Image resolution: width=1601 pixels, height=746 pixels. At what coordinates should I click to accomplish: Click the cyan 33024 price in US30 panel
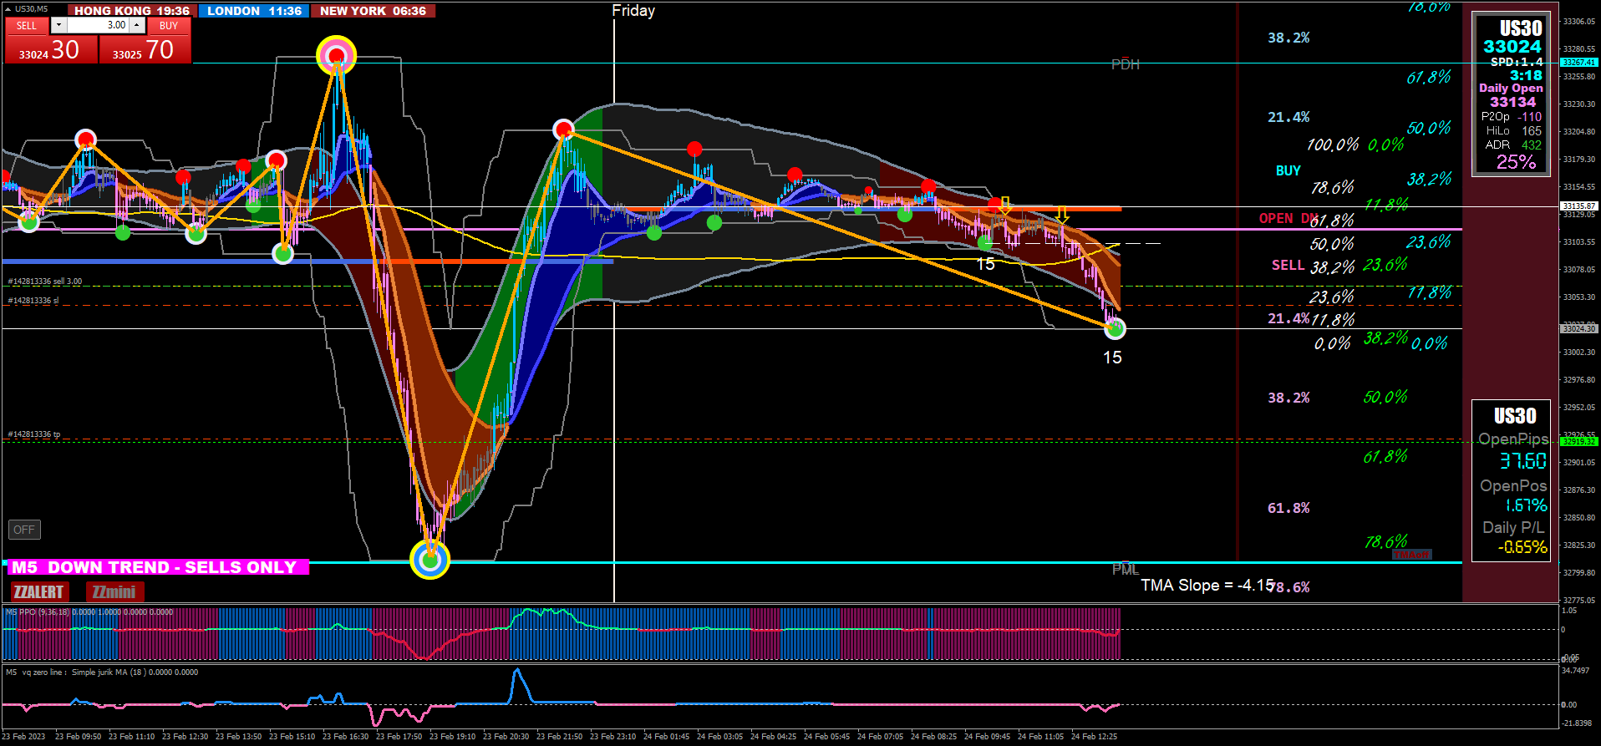click(x=1512, y=47)
